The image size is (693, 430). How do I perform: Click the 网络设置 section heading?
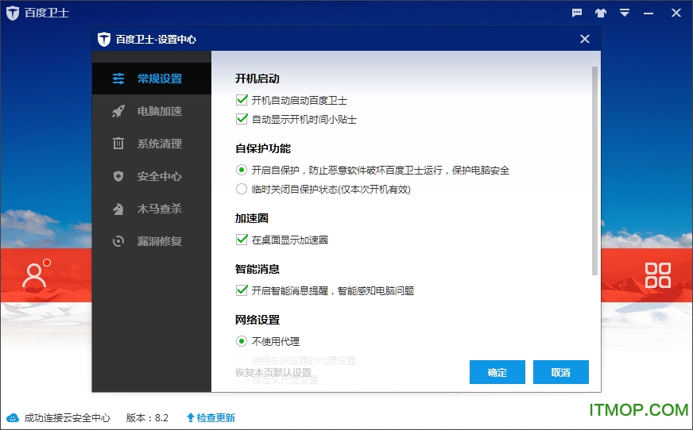tap(257, 320)
